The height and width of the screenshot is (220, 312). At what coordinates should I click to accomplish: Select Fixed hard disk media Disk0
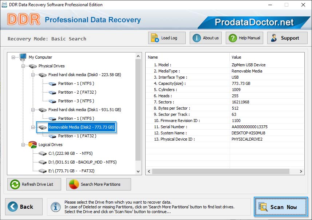pyautogui.click(x=84, y=75)
